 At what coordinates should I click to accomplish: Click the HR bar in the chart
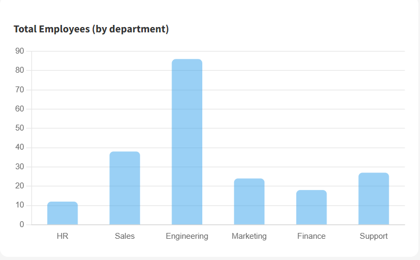click(63, 213)
